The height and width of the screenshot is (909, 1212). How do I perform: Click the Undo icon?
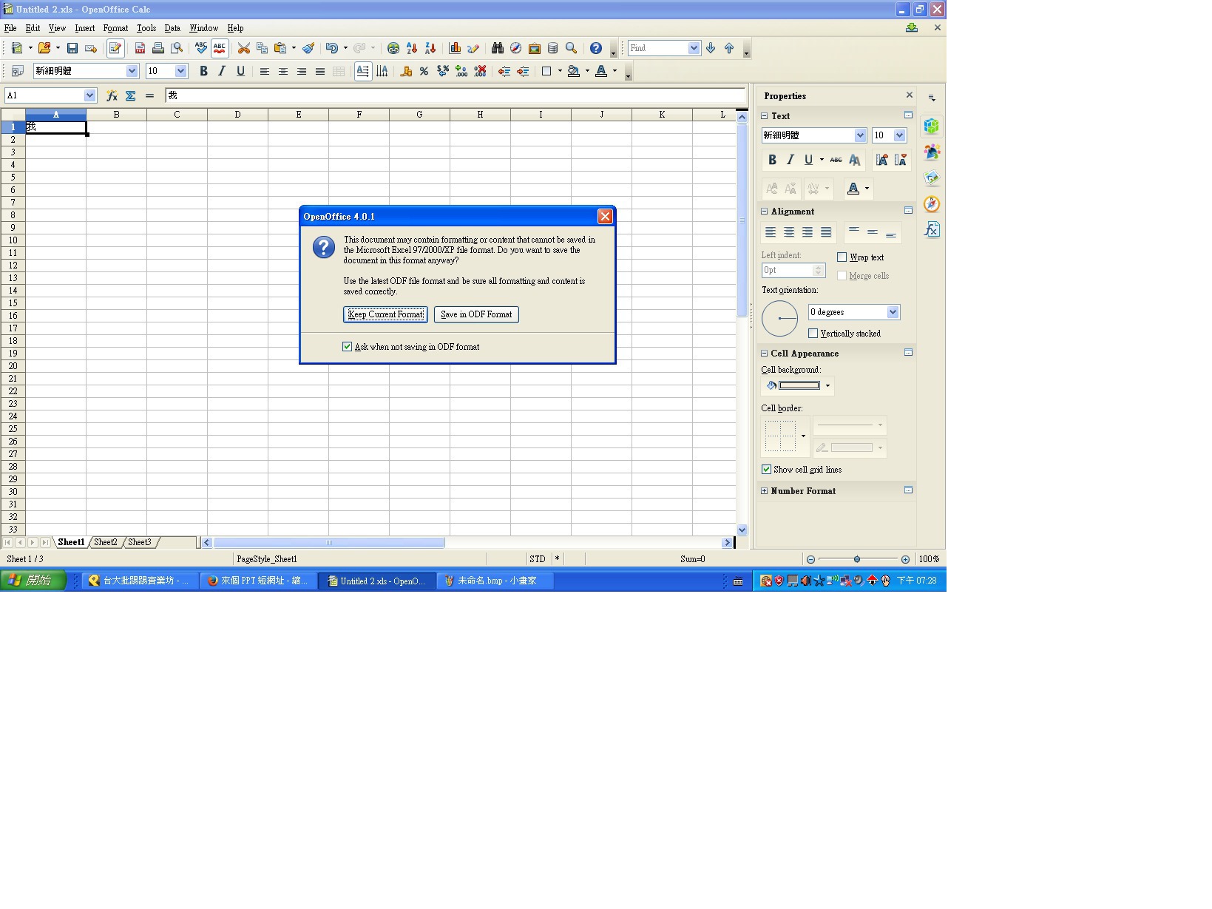[x=332, y=48]
